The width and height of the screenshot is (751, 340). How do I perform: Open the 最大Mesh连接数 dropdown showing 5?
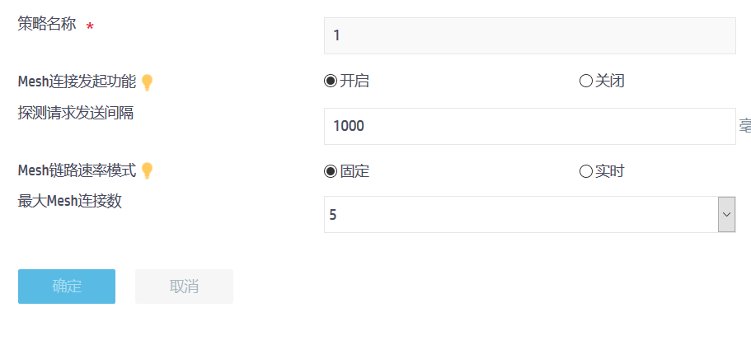[521, 214]
